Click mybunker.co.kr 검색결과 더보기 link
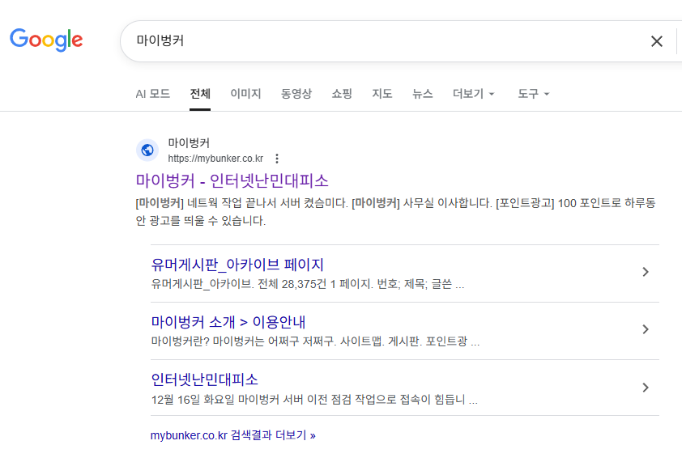The width and height of the screenshot is (682, 462). pyautogui.click(x=232, y=435)
